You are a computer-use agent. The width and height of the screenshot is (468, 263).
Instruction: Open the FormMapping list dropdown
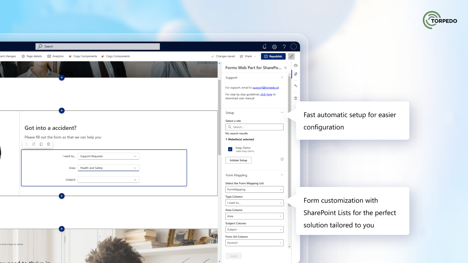254,189
